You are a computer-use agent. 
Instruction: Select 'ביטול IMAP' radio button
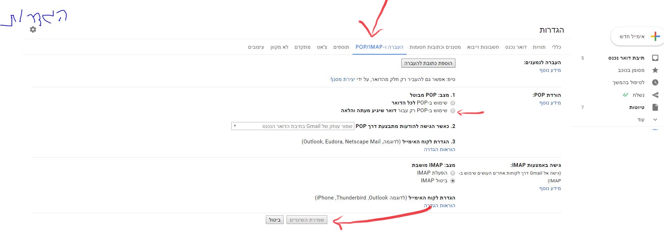point(453,181)
